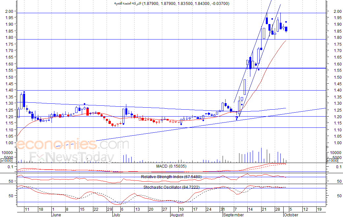Click date label 7 on time axis
The image size is (343, 217).
[235, 209]
